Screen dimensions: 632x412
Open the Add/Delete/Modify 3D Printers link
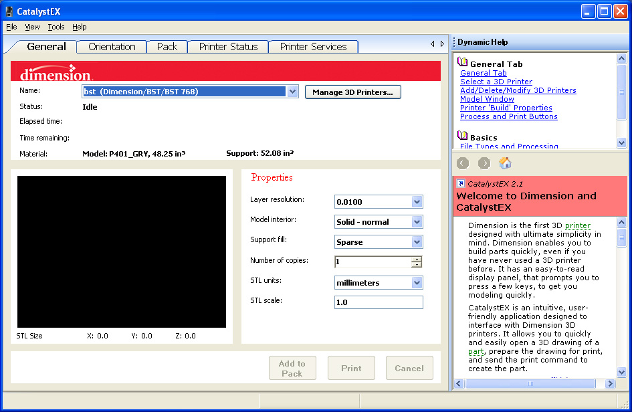coord(518,90)
